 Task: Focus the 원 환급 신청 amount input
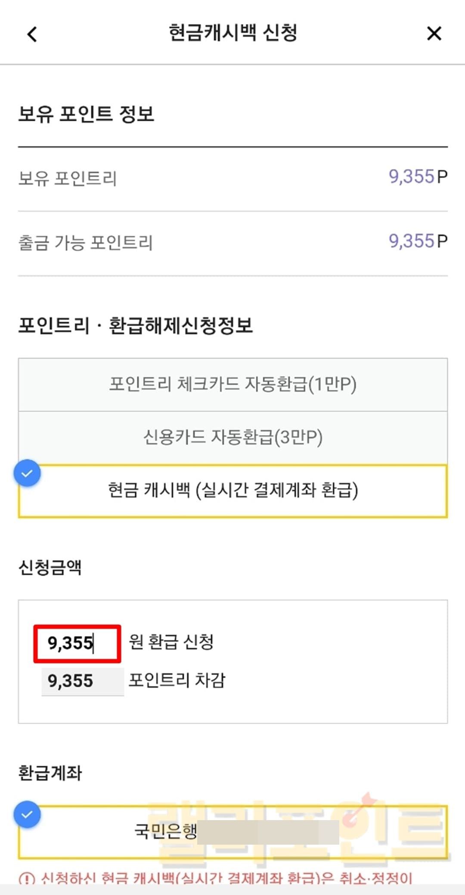pos(77,643)
